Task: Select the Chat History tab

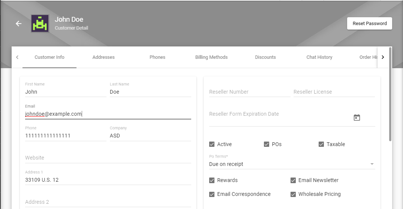Action: tap(319, 57)
